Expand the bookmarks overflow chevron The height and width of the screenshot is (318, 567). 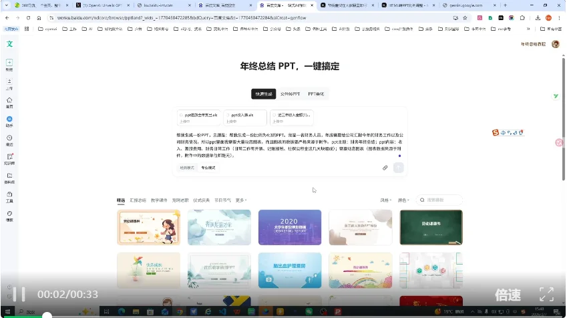[528, 29]
